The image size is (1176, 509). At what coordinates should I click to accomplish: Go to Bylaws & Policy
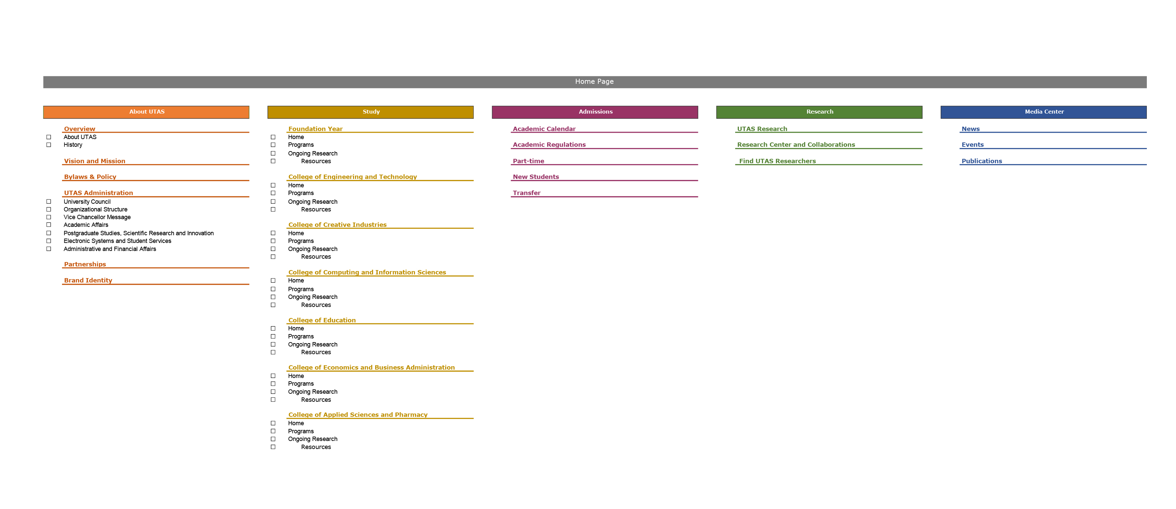(90, 177)
